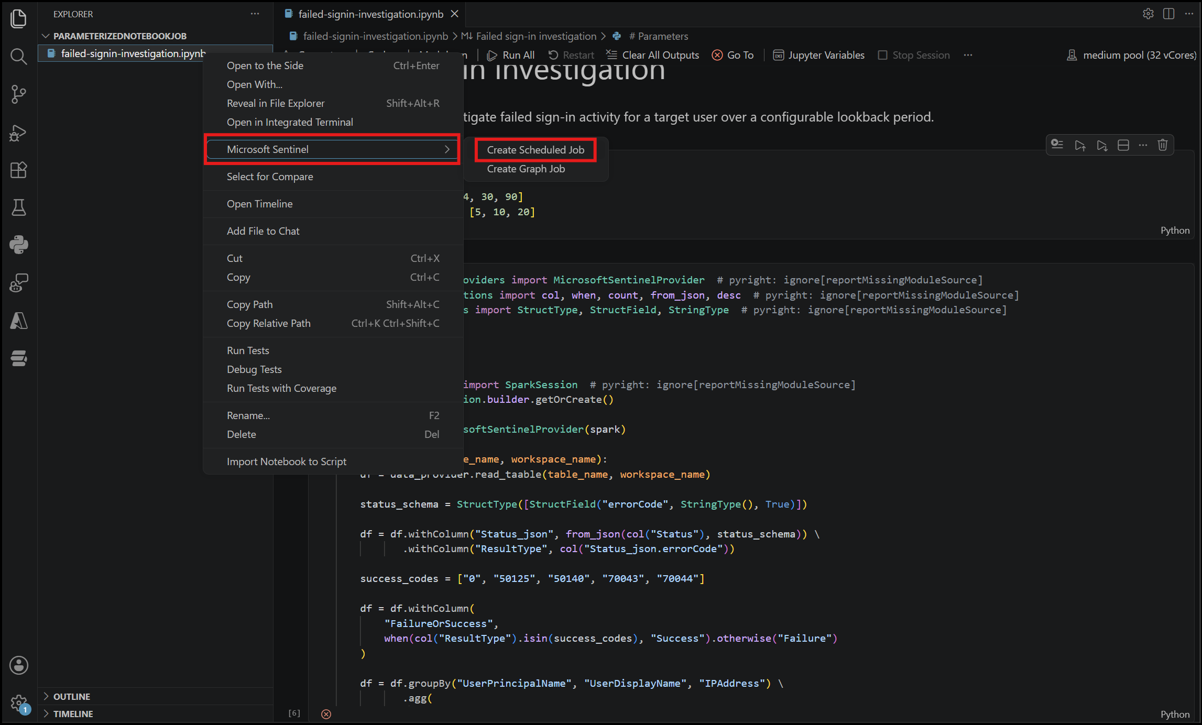Choose Copy Path in the context menu

333,304
